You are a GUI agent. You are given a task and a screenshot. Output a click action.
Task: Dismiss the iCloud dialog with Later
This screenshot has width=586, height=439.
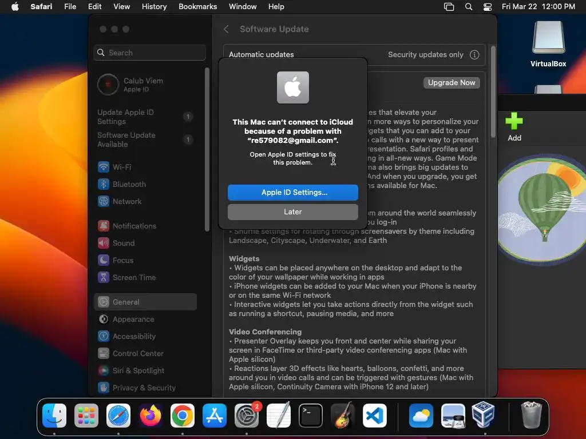292,212
